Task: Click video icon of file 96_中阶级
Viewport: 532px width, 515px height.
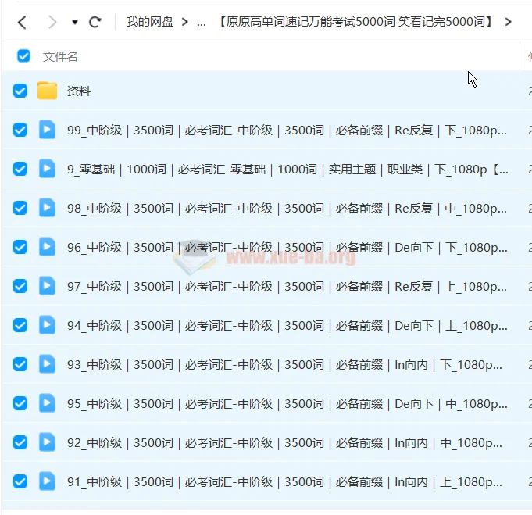Action: click(x=48, y=247)
